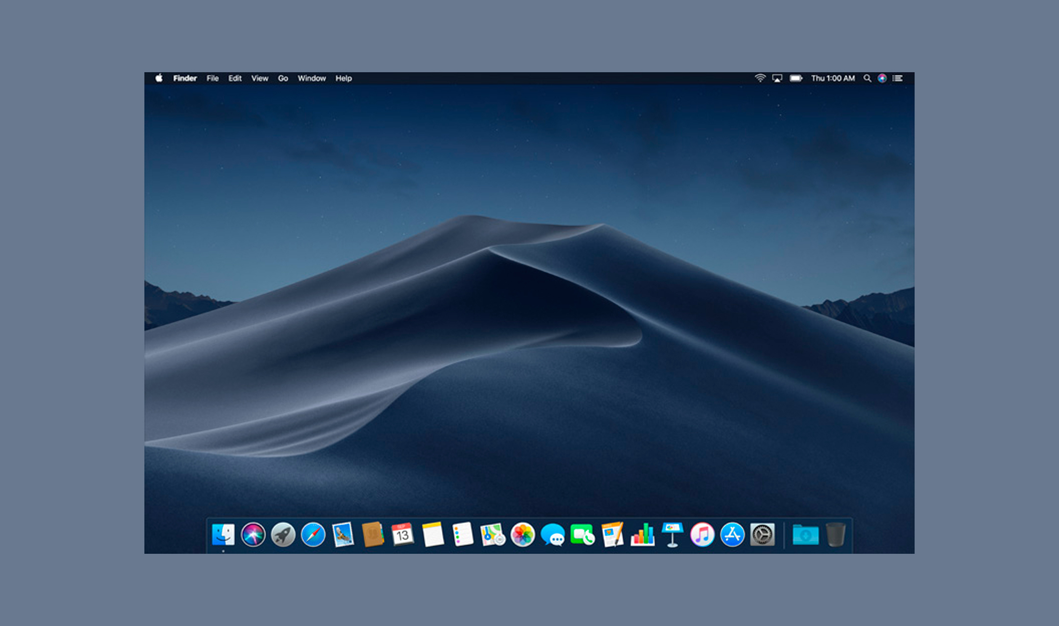
Task: Open the File menu
Action: (212, 78)
